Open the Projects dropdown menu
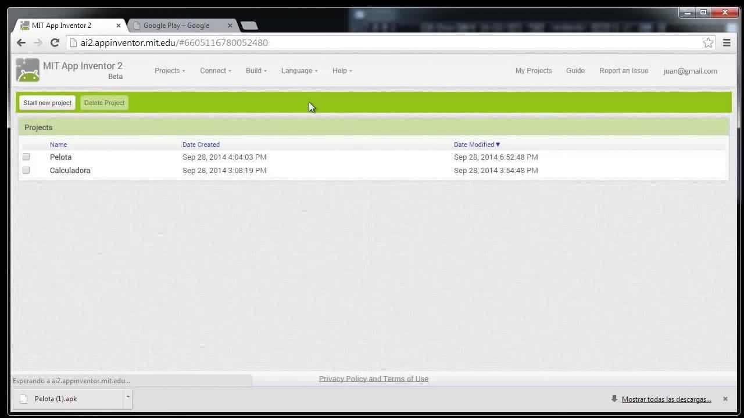Screen dimensions: 744x418 [x=170, y=71]
